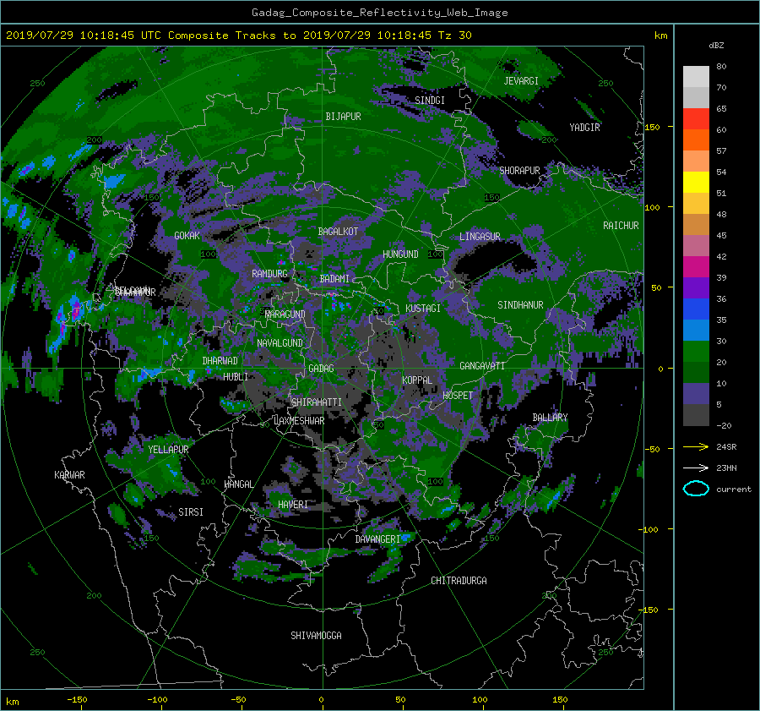Click the 'current' legend text
This screenshot has width=760, height=711.
pyautogui.click(x=733, y=489)
